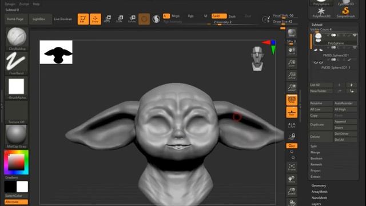Toggle L.Sym local symmetry
Screen dimensions: 366x206
(292, 125)
